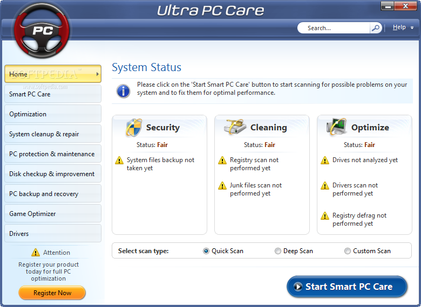Click the Optimize panel heading

tap(370, 128)
